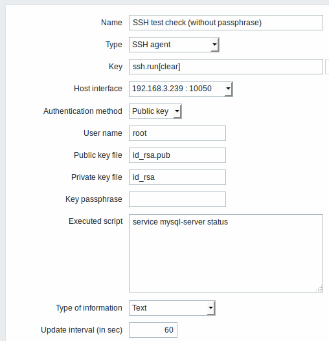Click the resize grip of Executed script box

(319, 289)
